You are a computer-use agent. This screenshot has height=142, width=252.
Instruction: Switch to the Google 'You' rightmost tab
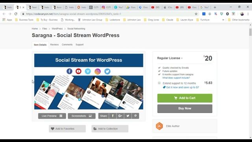coord(205,7)
